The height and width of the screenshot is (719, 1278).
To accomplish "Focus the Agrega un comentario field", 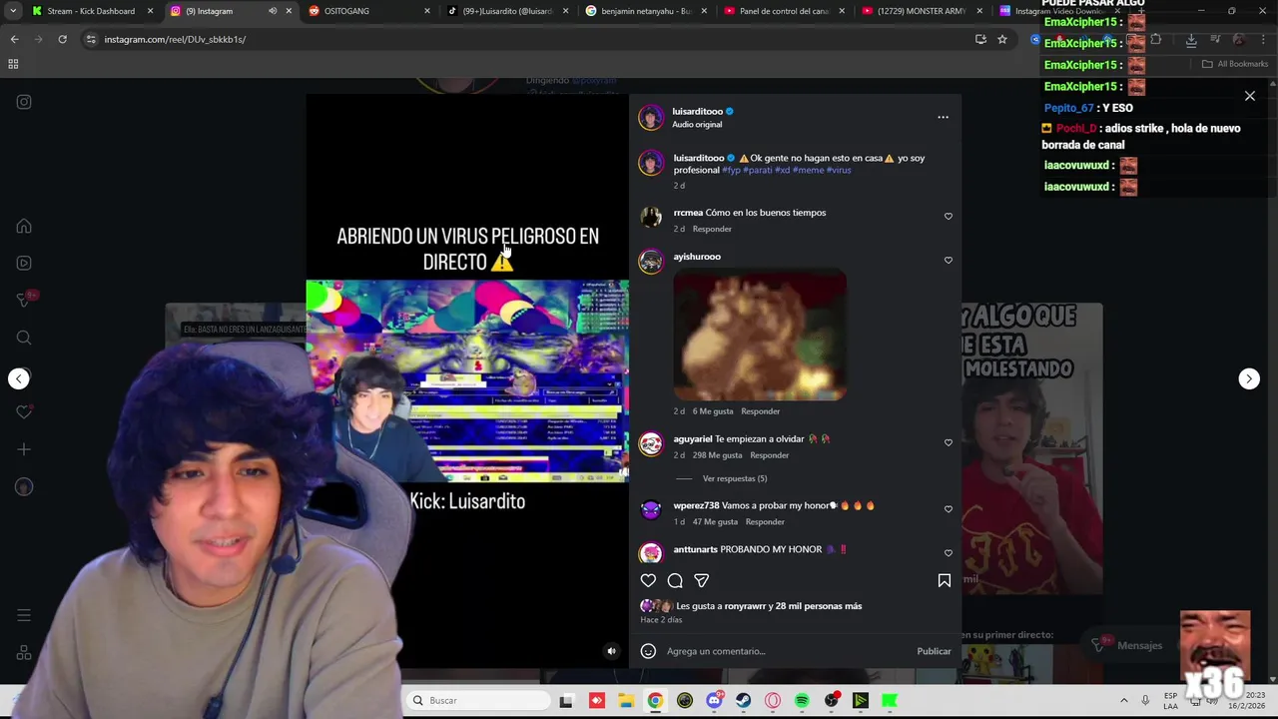I will click(x=789, y=651).
